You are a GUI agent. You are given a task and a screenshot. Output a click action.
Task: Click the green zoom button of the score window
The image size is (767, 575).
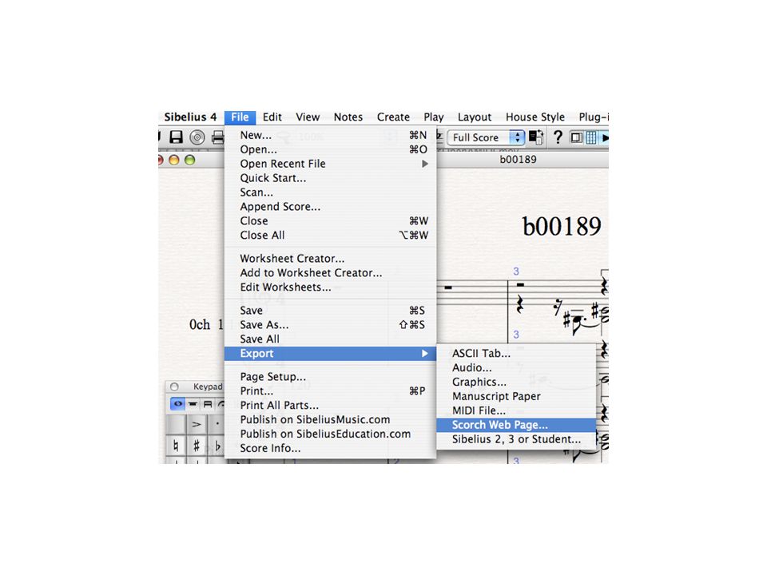(x=190, y=160)
